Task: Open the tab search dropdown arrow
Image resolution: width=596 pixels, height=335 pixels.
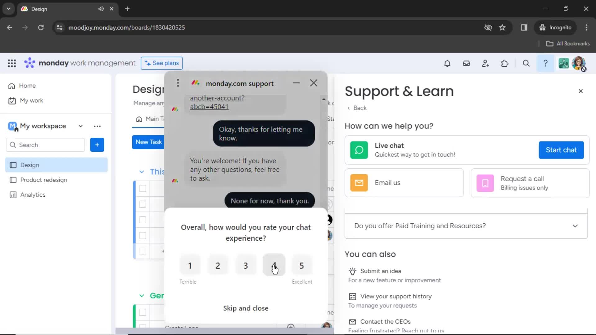Action: pyautogui.click(x=8, y=9)
